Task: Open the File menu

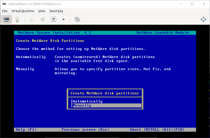Action: point(5,11)
